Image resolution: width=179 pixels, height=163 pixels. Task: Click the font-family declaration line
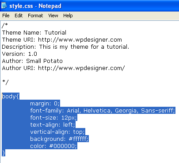(x=103, y=111)
